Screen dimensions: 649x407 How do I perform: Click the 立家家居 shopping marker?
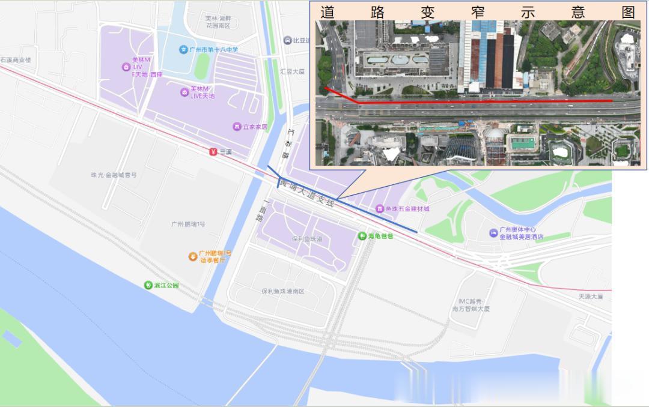pyautogui.click(x=237, y=127)
